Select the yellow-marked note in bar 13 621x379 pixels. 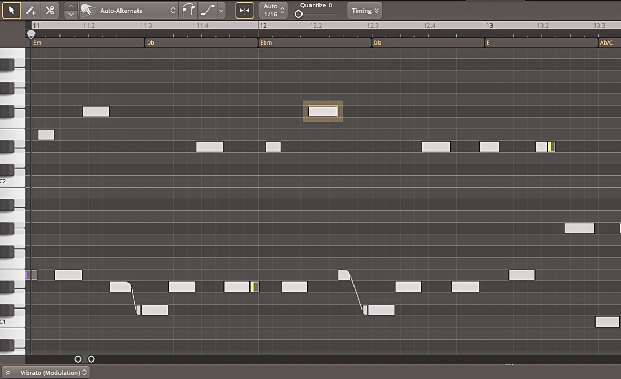(545, 147)
